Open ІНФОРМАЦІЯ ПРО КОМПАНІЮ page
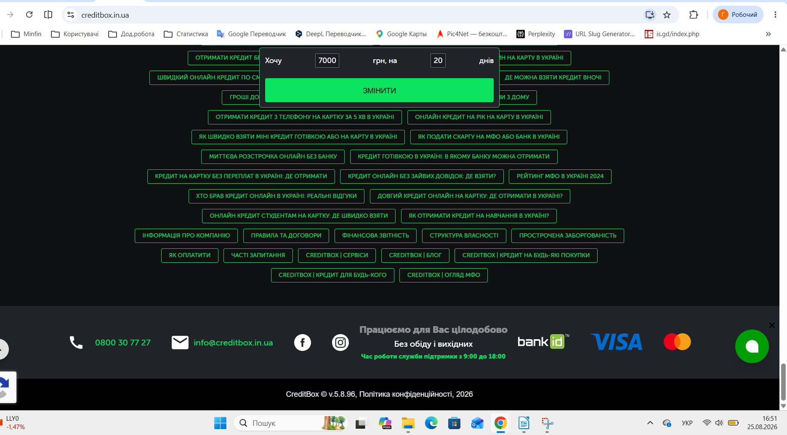The width and height of the screenshot is (787, 435). click(x=186, y=236)
